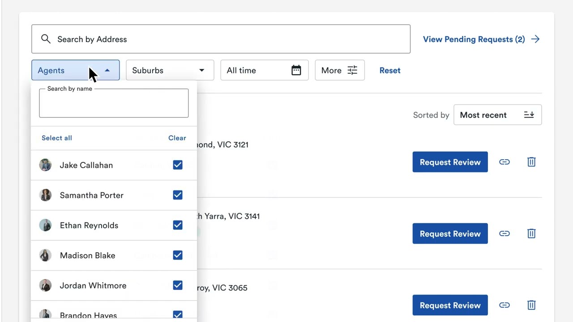Click Select all agents
Screen dimensions: 573x322
tap(57, 138)
